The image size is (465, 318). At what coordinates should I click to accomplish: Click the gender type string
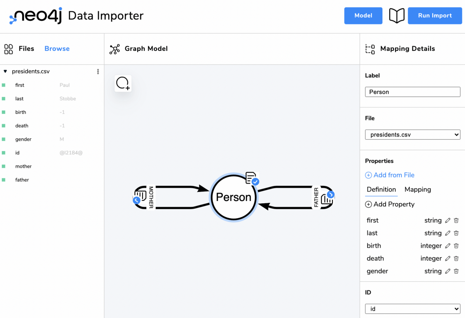coord(433,271)
